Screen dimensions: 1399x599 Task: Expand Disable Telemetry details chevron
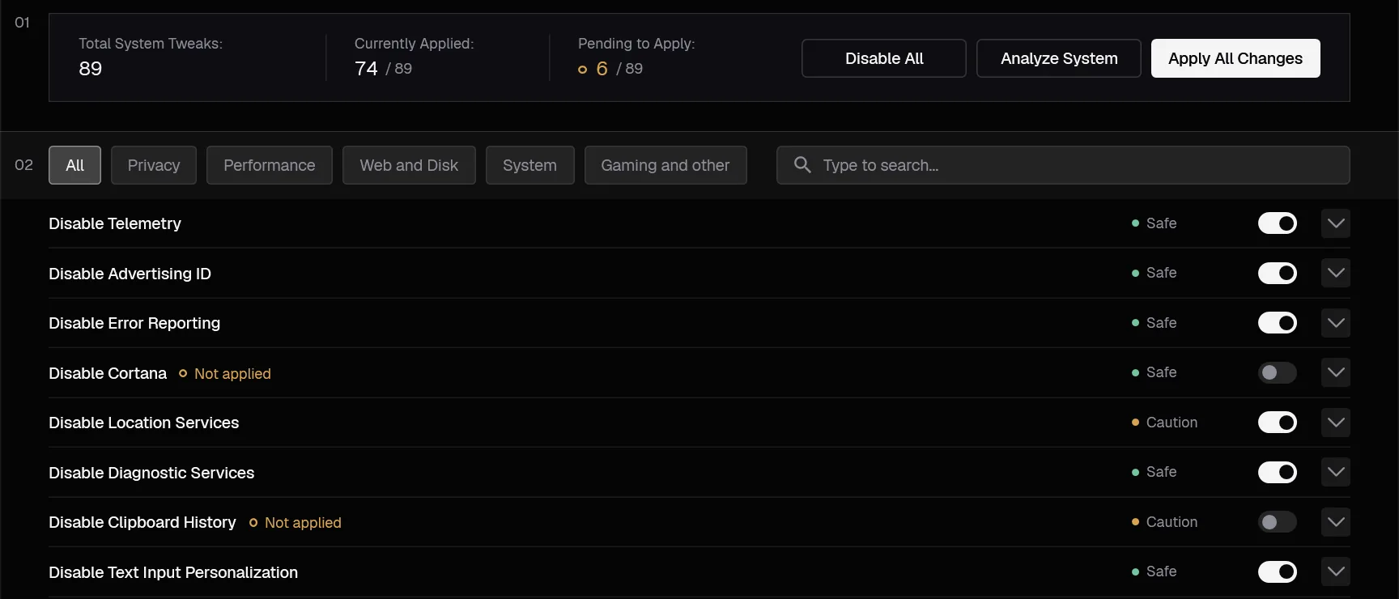tap(1336, 223)
